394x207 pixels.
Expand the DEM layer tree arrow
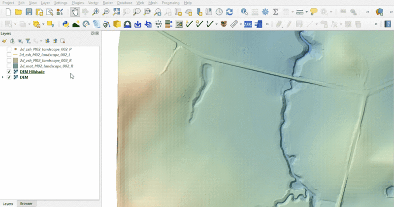coord(3,77)
